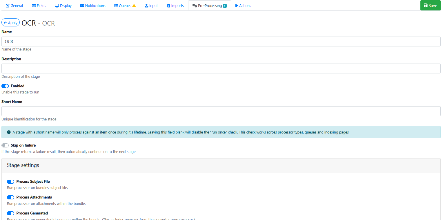This screenshot has height=220, width=443.
Task: Click the Apply back button
Action: tap(10, 23)
